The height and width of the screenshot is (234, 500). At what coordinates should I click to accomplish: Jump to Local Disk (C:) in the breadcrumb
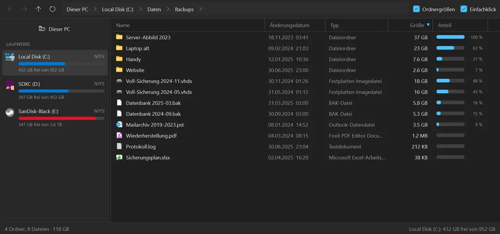pyautogui.click(x=118, y=9)
